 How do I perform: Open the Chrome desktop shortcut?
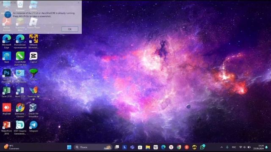click(x=20, y=110)
